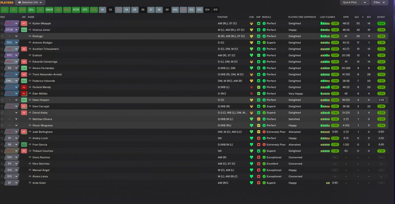Tick the selection circle for Endrick
This screenshot has width=395, height=204.
(2, 55)
